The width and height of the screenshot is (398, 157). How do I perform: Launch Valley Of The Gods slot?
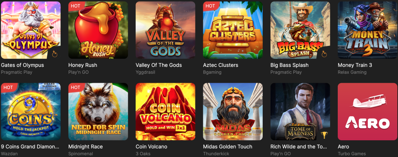click(x=166, y=30)
